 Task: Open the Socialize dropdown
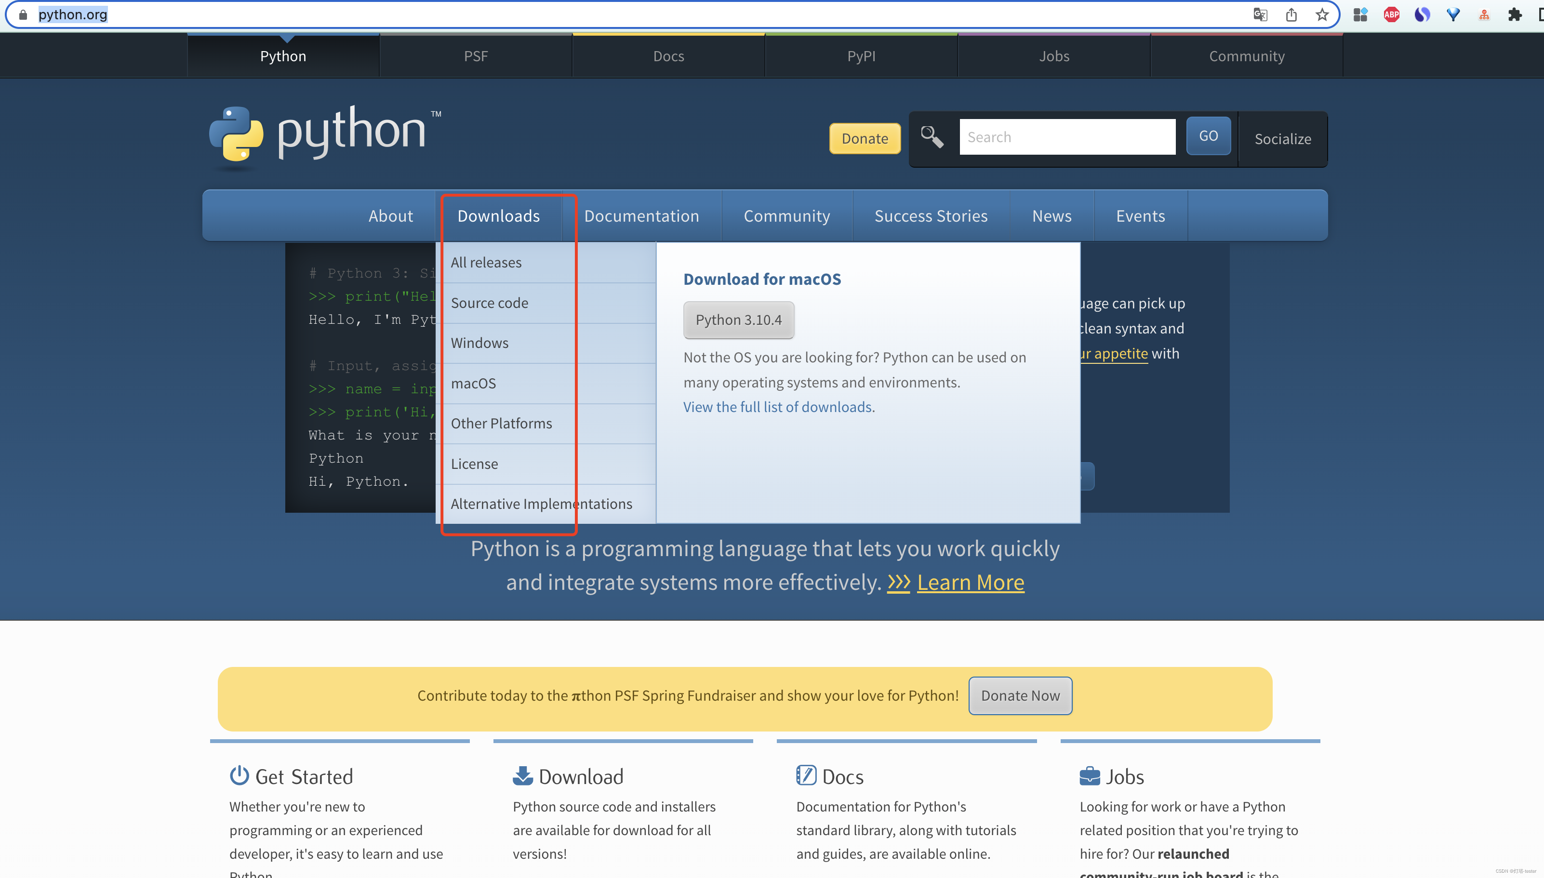pyautogui.click(x=1282, y=139)
